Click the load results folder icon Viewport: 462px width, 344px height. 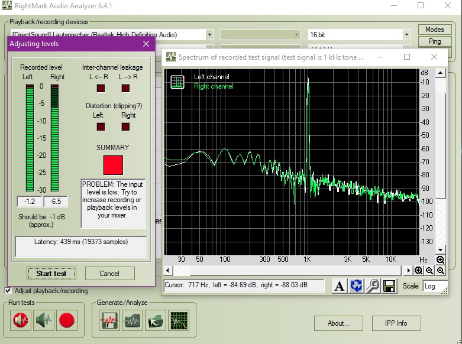(156, 320)
